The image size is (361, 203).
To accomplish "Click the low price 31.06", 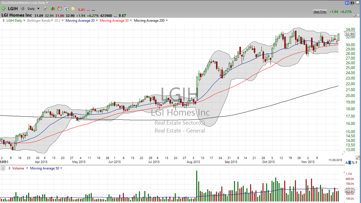I will click(x=59, y=16).
